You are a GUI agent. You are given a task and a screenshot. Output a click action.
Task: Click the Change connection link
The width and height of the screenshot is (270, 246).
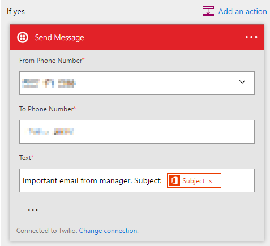(x=109, y=231)
